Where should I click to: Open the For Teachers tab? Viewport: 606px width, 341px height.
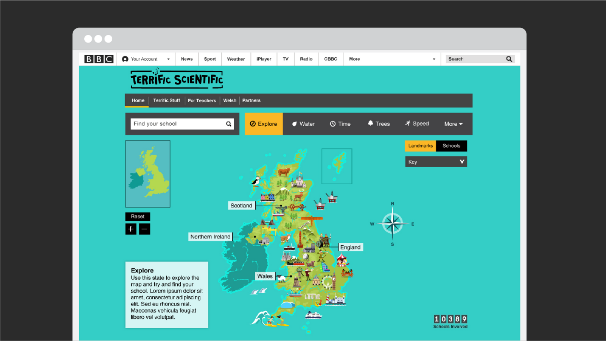coord(202,100)
